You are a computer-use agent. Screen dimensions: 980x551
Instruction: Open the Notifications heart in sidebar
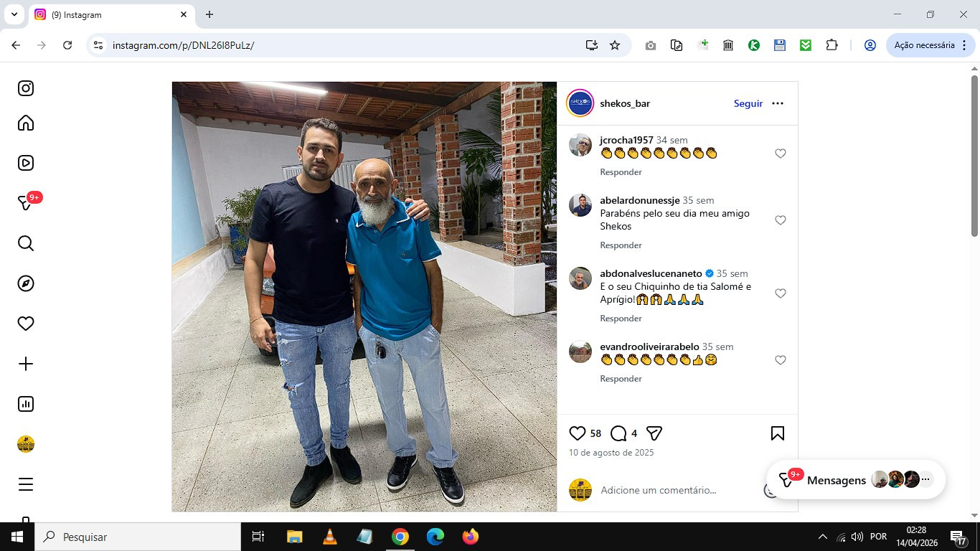tap(26, 324)
